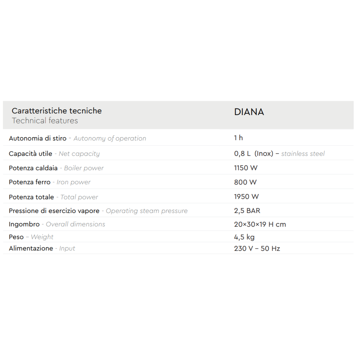Select the "1 h" autonomy value
The height and width of the screenshot is (355, 355).
point(238,138)
